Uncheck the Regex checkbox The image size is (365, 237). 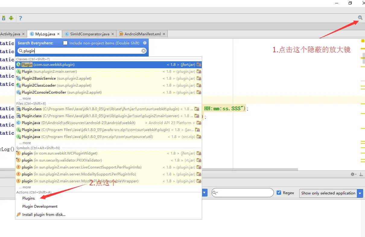coord(279,193)
